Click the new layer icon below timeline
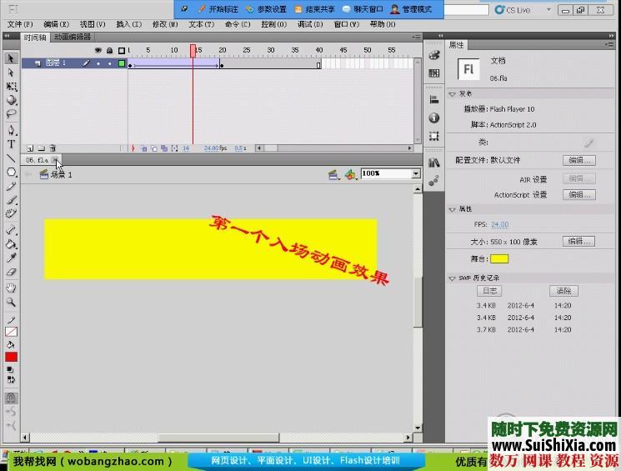Screen dimensions: 621x471 point(31,148)
